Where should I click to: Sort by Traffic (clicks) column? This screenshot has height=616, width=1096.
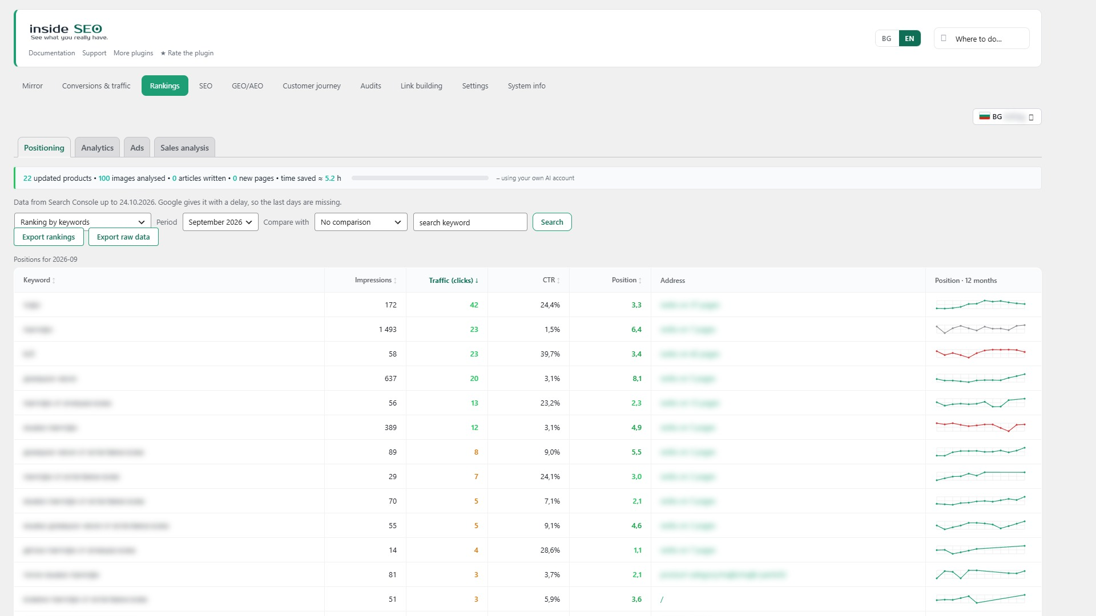tap(453, 280)
